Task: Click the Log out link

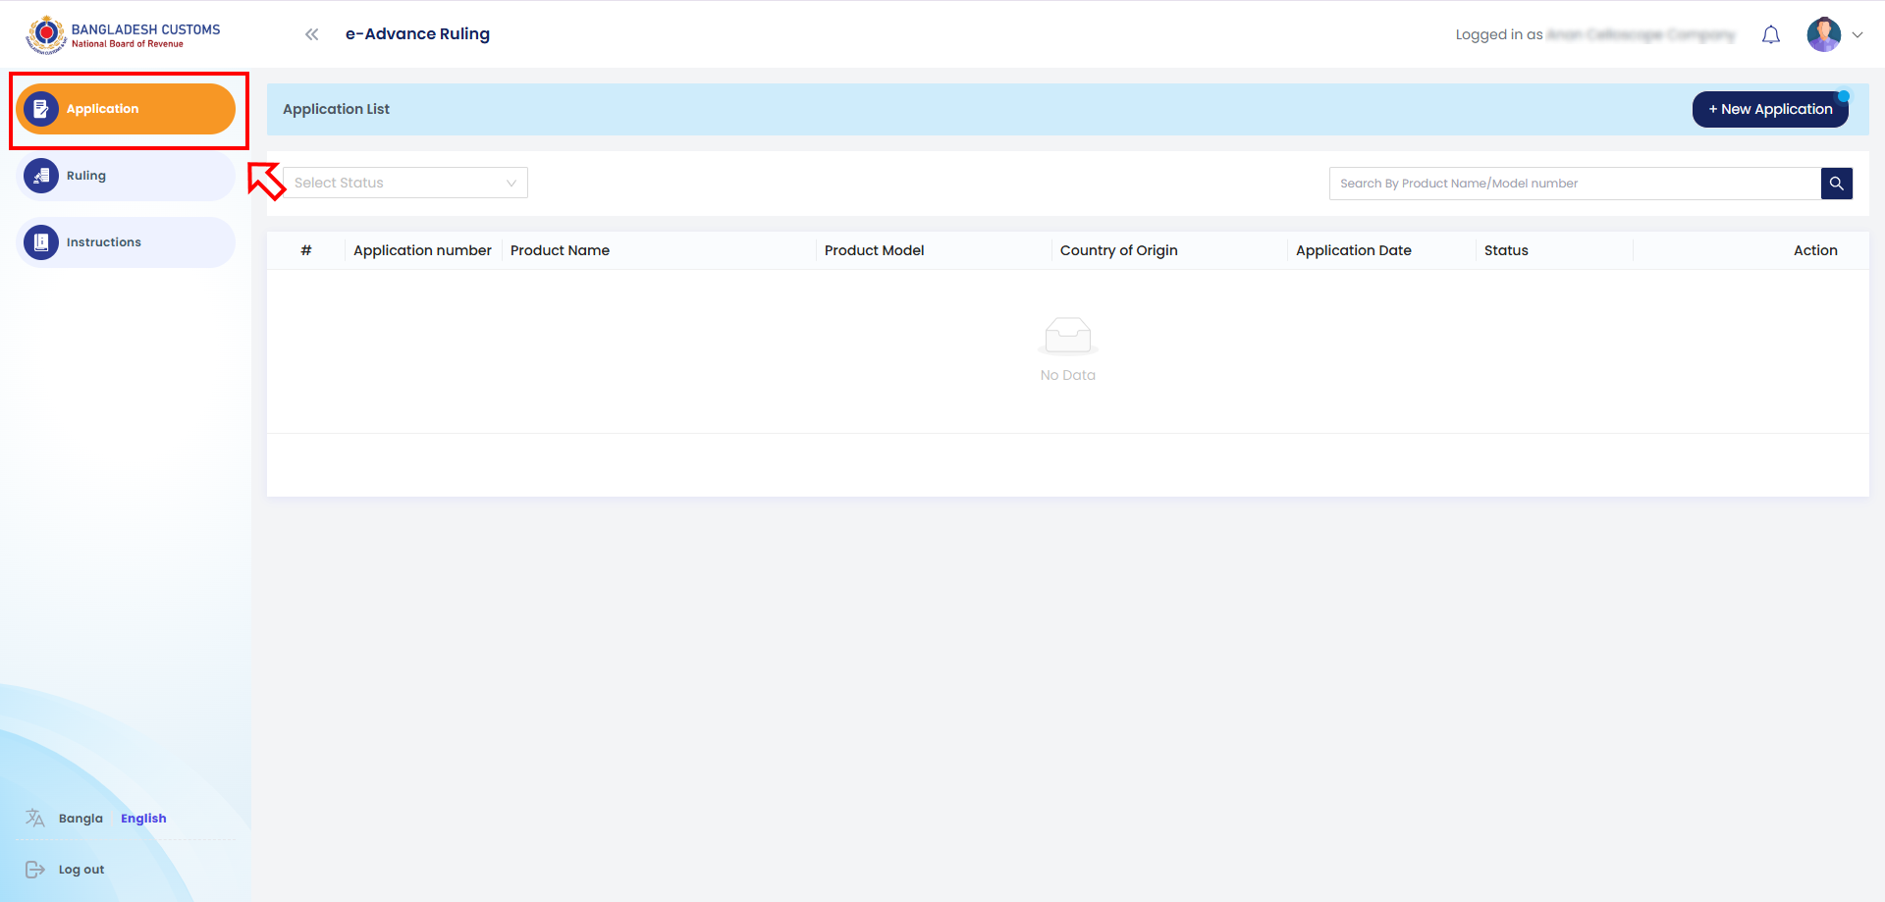Action: (81, 870)
